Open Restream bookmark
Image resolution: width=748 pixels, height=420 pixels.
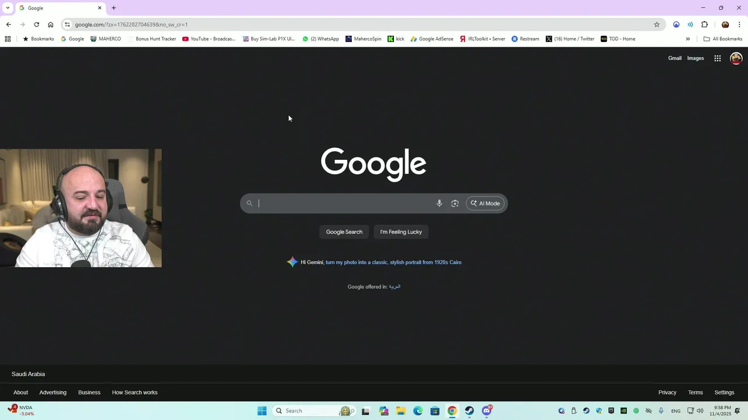[x=525, y=39]
